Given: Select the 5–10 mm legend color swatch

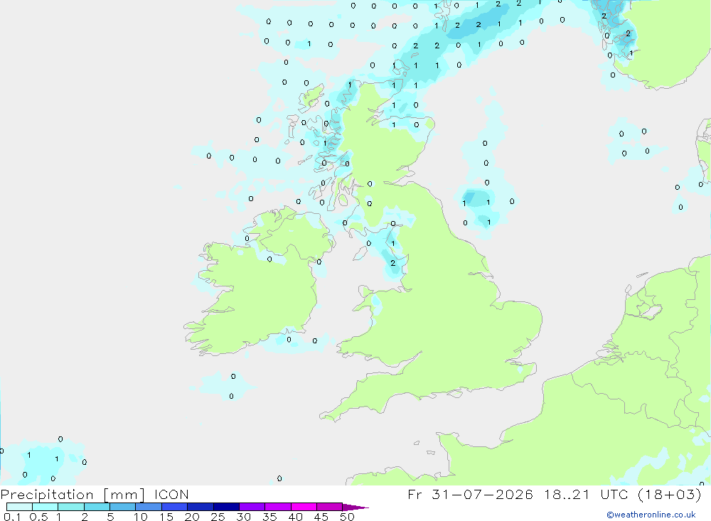Looking at the screenshot, I should click(123, 507).
